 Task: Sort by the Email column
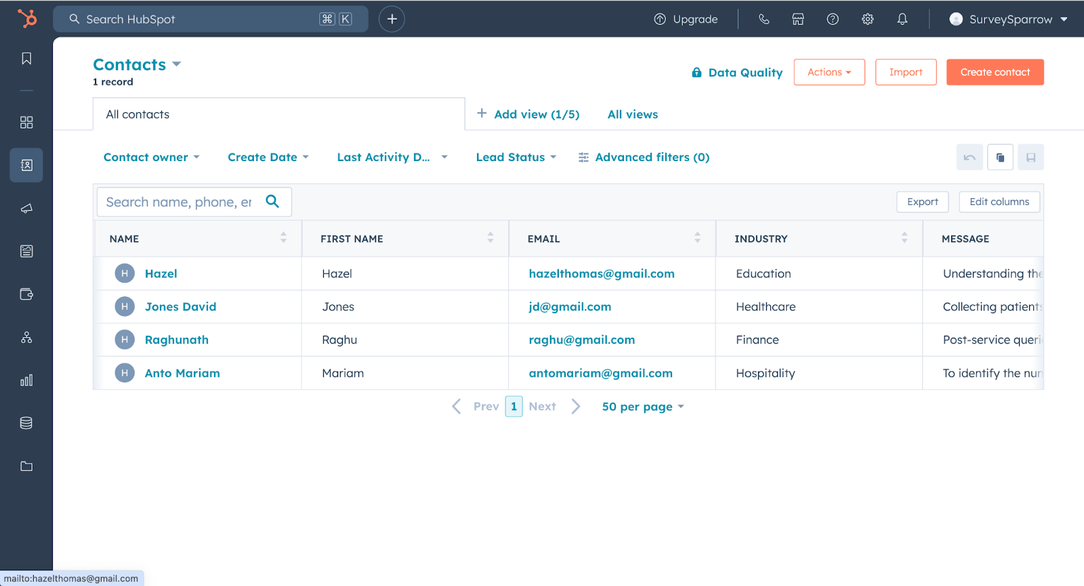click(697, 238)
